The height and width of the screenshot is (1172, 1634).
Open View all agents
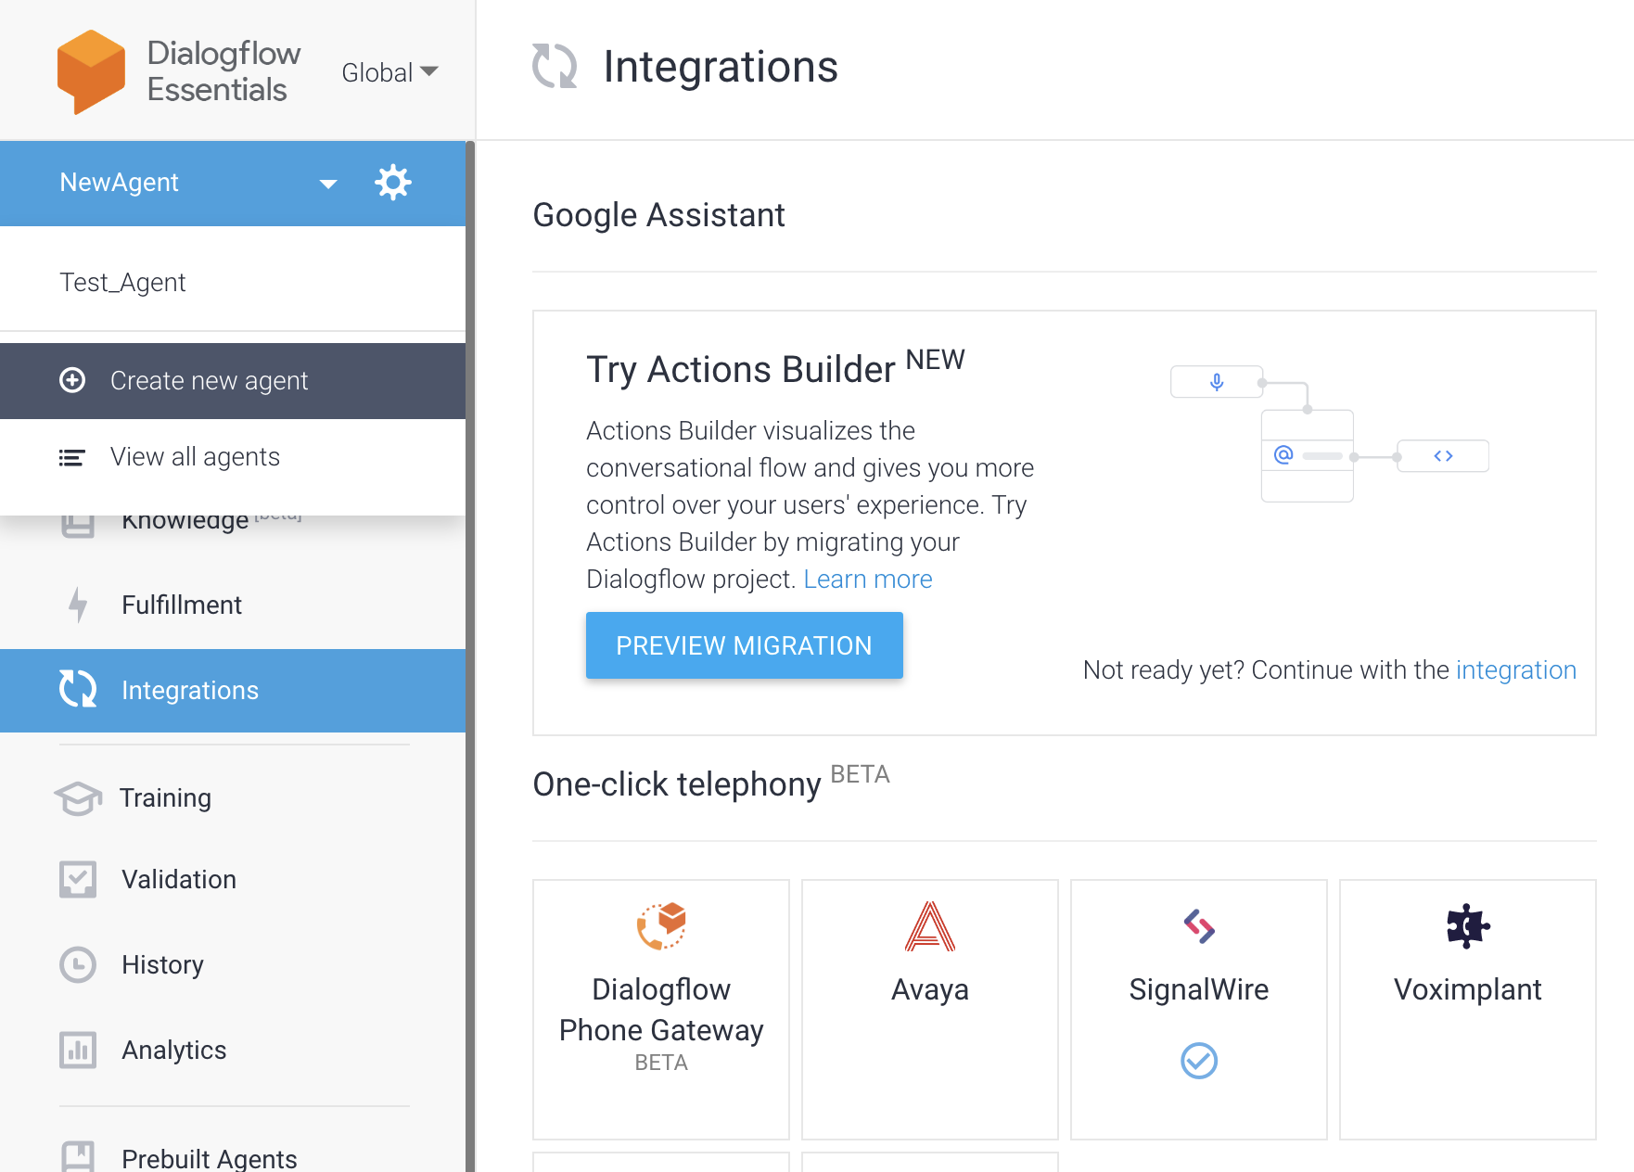pos(195,456)
